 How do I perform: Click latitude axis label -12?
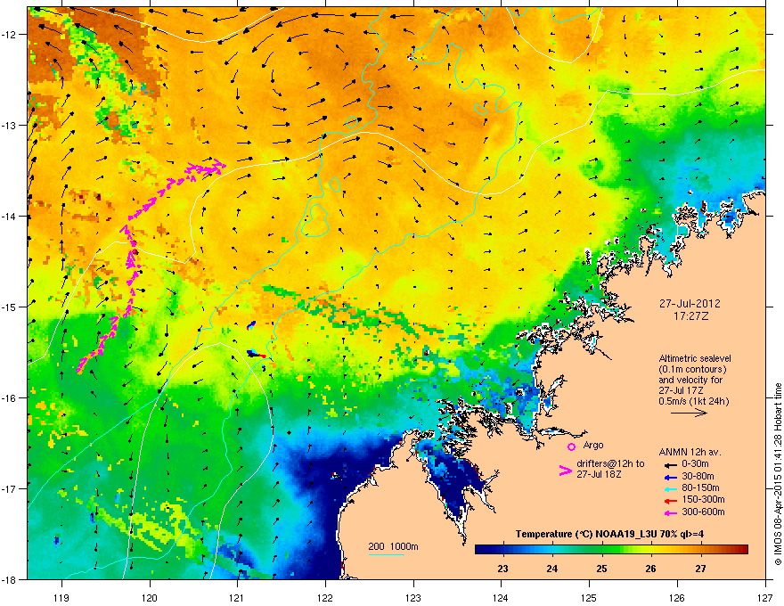pyautogui.click(x=10, y=35)
